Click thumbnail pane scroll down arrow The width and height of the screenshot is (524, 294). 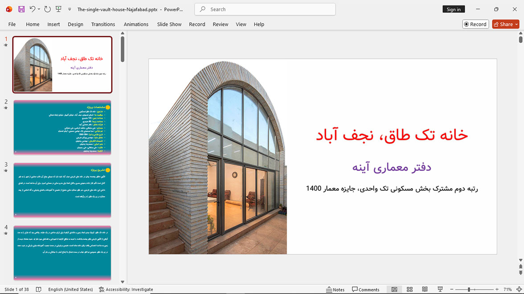pyautogui.click(x=123, y=282)
